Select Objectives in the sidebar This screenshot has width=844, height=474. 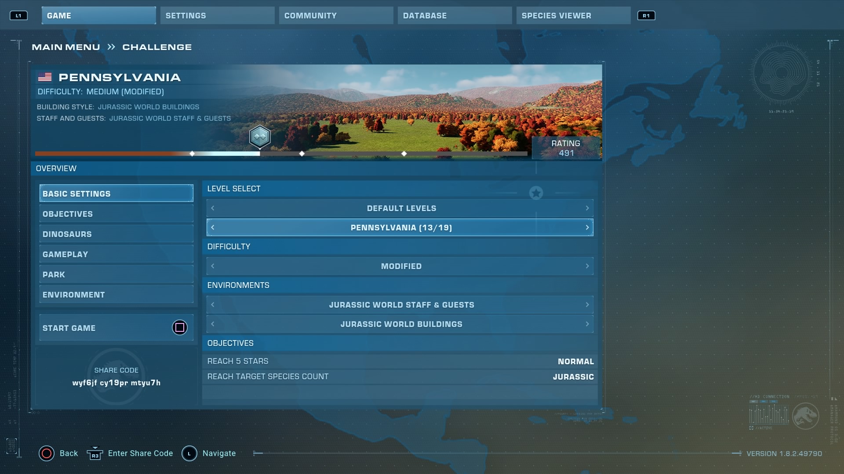[116, 213]
